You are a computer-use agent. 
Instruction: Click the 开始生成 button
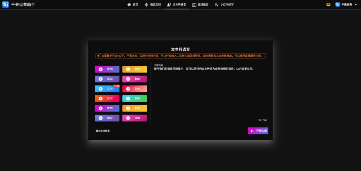(258, 131)
